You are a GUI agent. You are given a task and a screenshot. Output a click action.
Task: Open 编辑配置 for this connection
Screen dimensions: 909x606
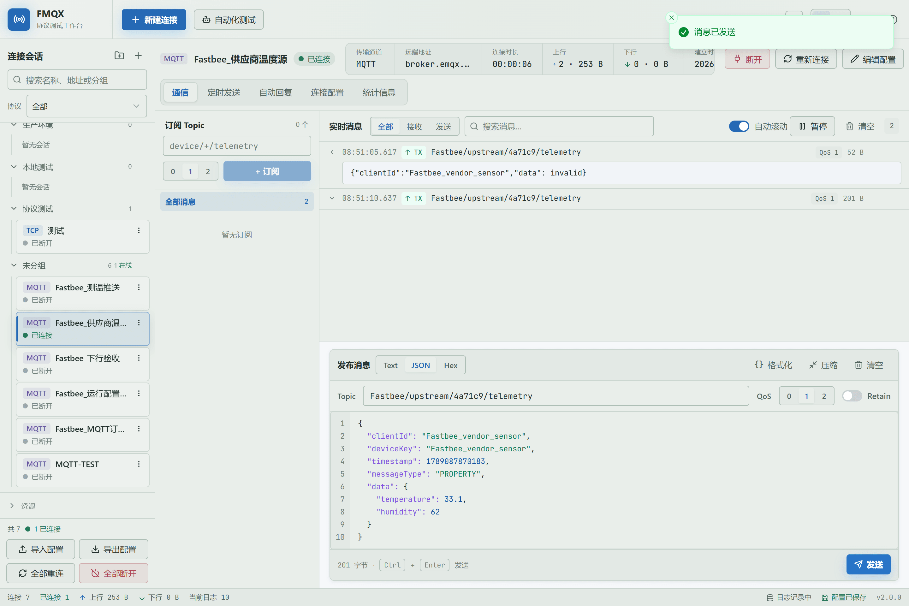coord(873,59)
